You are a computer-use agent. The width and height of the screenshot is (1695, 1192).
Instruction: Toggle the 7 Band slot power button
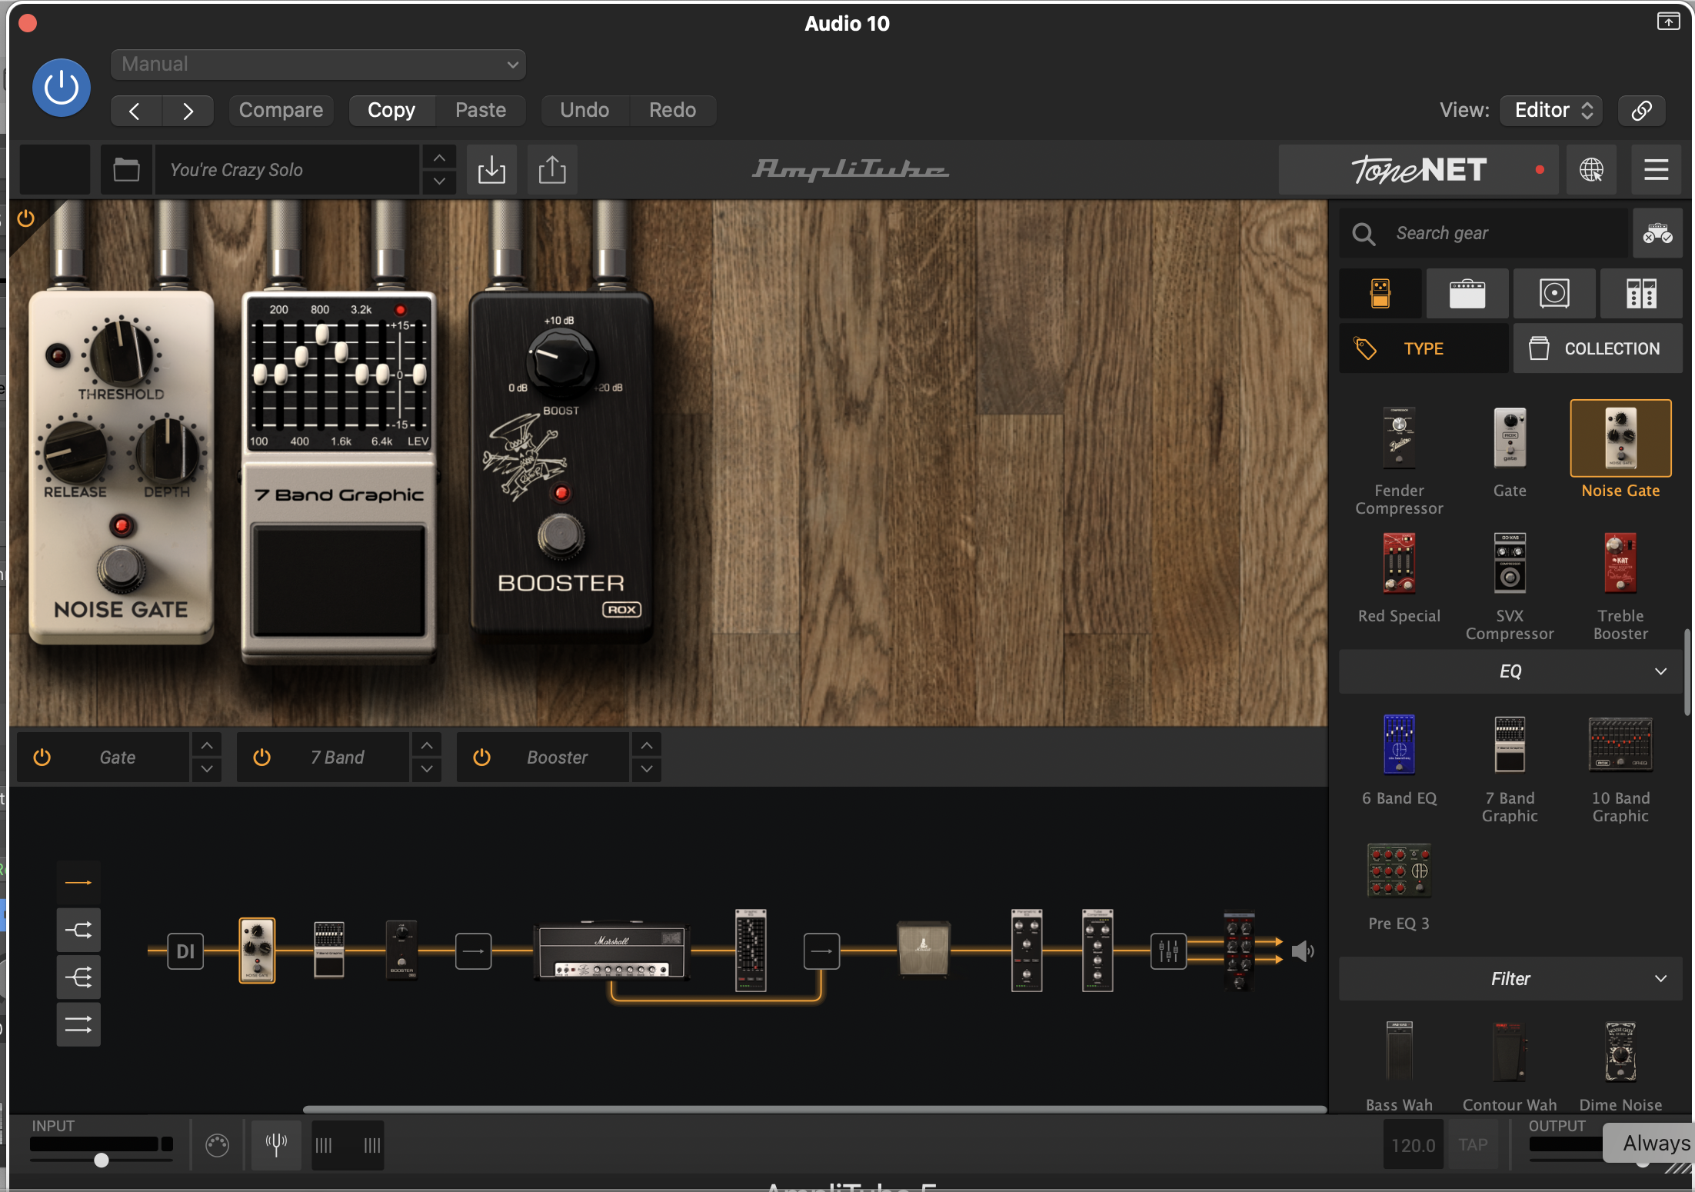click(262, 757)
